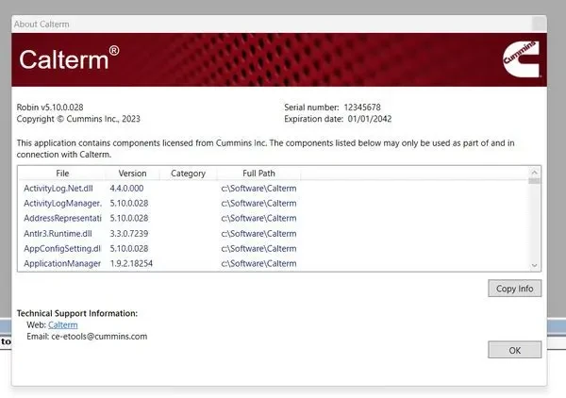566x398 pixels.
Task: Sort list by Full Path column header
Action: tap(258, 174)
